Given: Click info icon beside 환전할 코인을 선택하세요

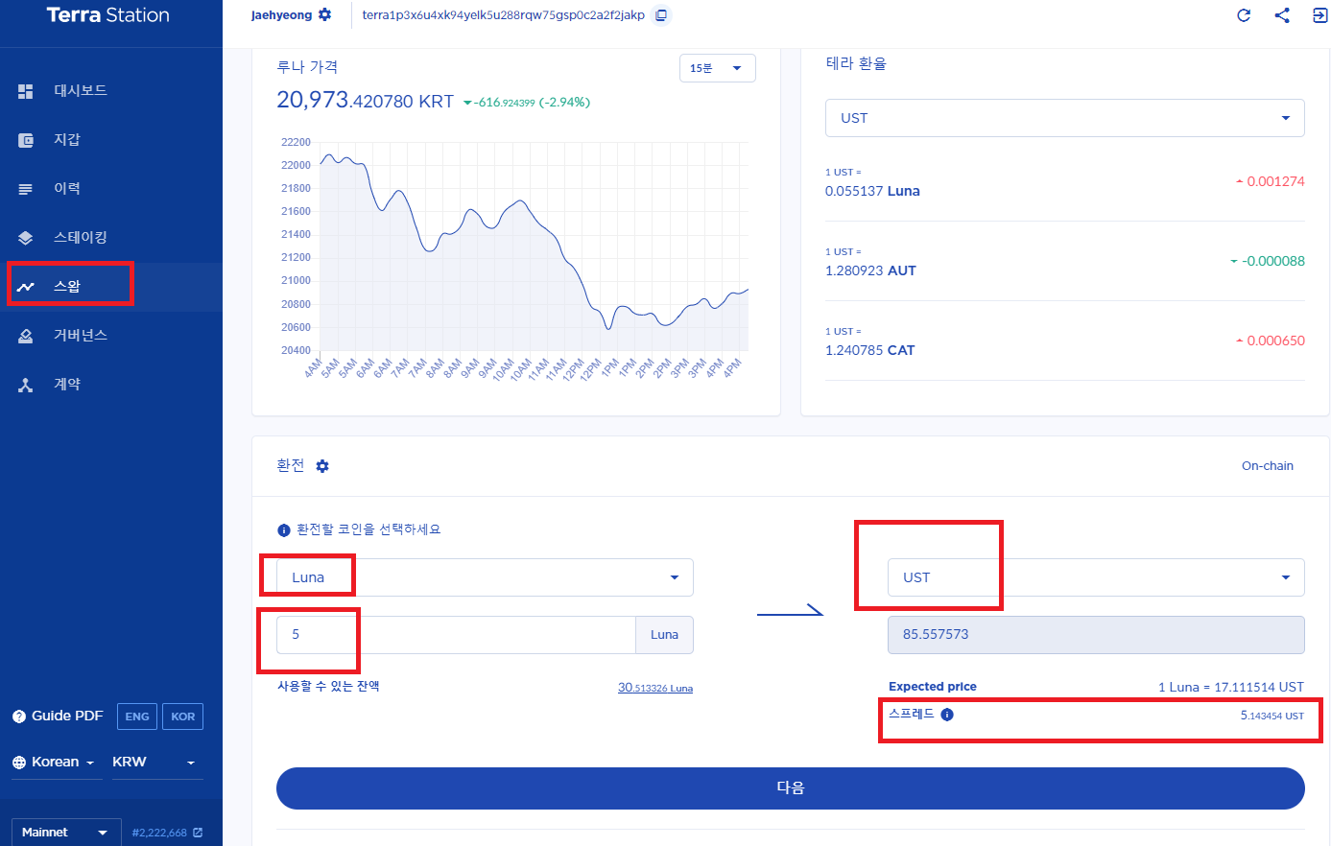Looking at the screenshot, I should coord(284,529).
